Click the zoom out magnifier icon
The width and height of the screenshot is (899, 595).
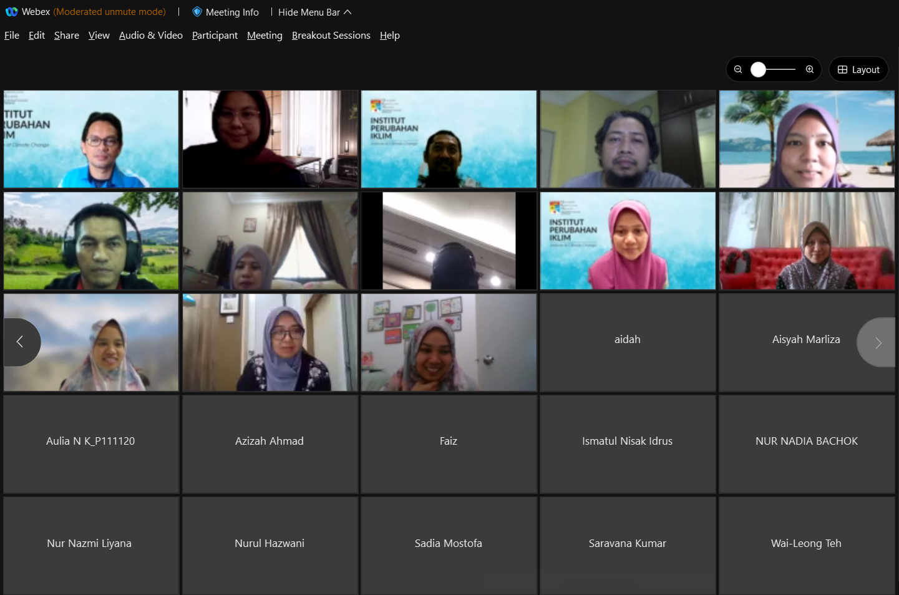[738, 69]
